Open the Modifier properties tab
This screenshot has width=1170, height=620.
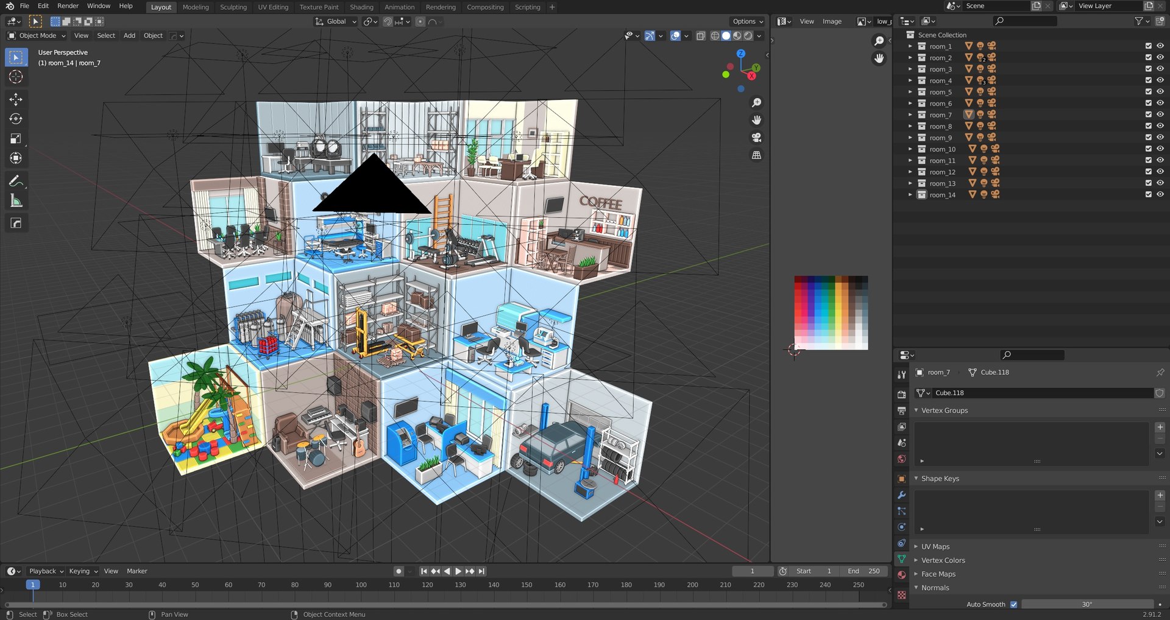[901, 495]
